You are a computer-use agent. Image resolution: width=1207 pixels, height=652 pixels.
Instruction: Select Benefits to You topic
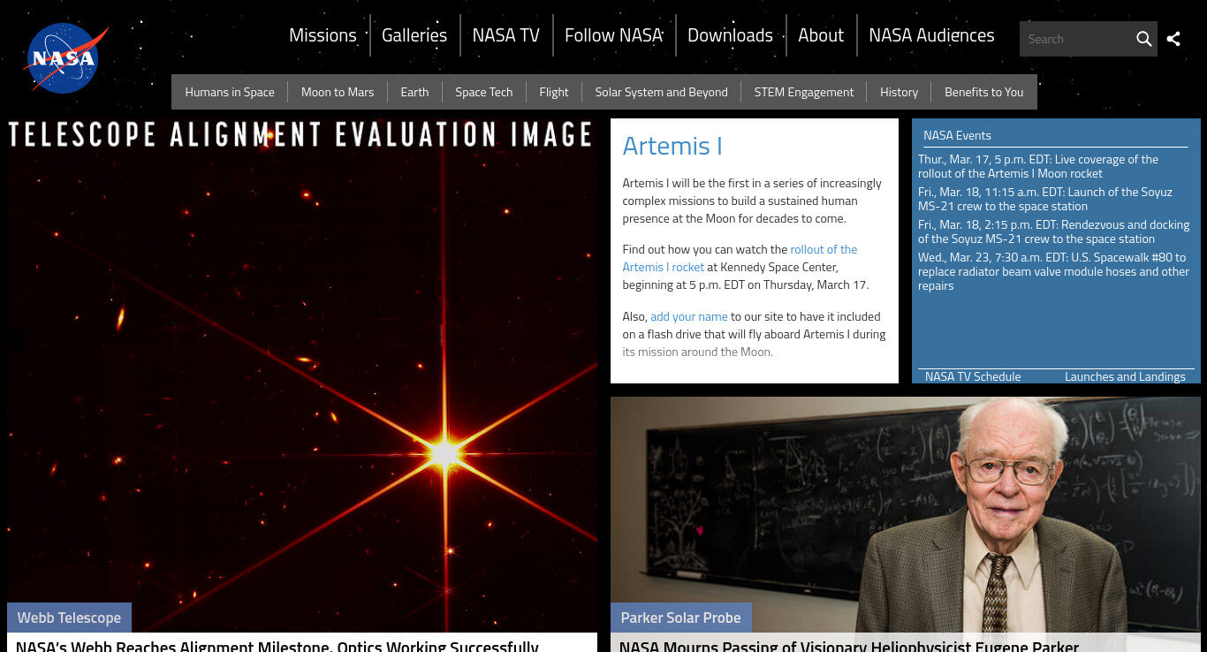pyautogui.click(x=984, y=92)
